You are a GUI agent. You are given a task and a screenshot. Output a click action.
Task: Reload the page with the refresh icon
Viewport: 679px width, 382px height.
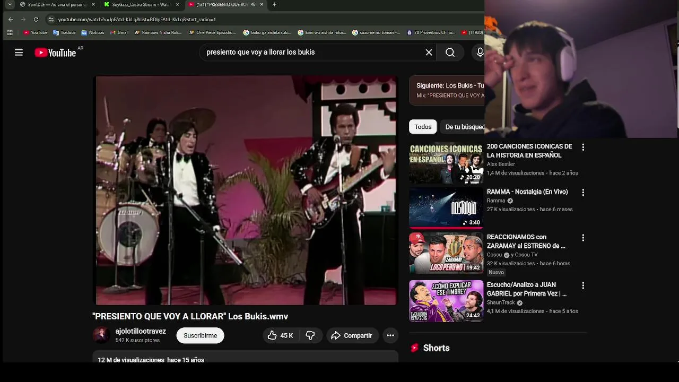[36, 20]
